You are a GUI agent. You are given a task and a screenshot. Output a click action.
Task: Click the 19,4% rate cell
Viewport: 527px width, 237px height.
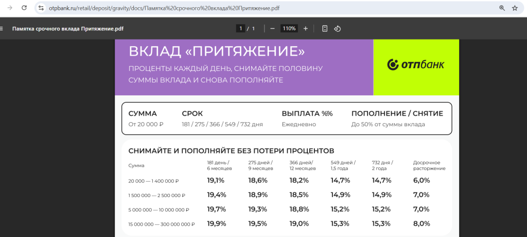coord(217,195)
